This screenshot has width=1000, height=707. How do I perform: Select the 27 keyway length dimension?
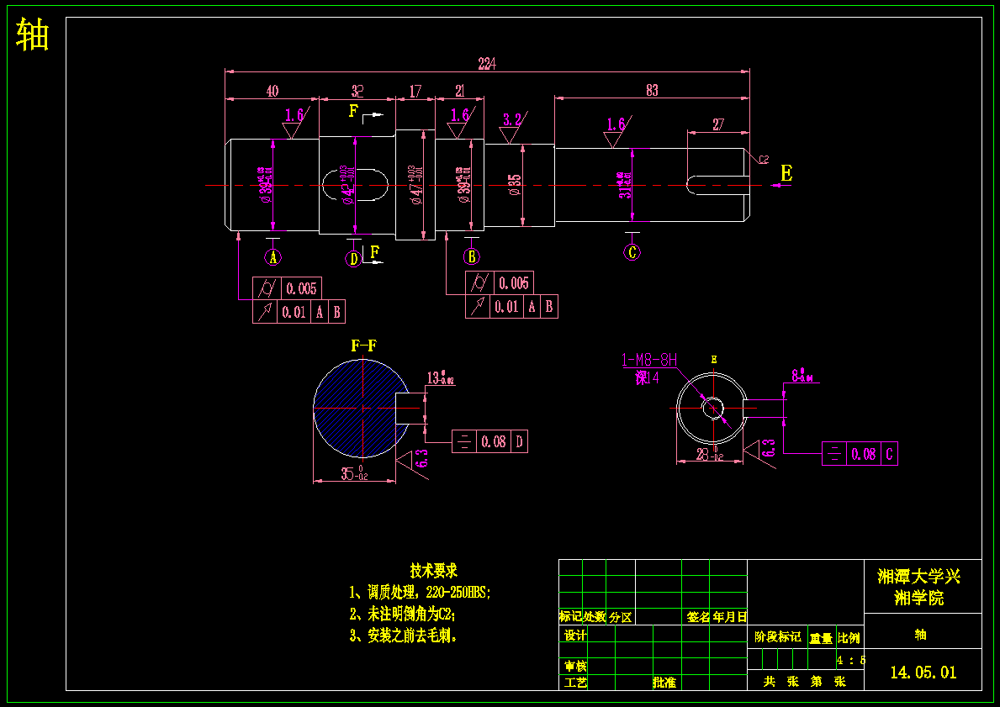[x=718, y=124]
